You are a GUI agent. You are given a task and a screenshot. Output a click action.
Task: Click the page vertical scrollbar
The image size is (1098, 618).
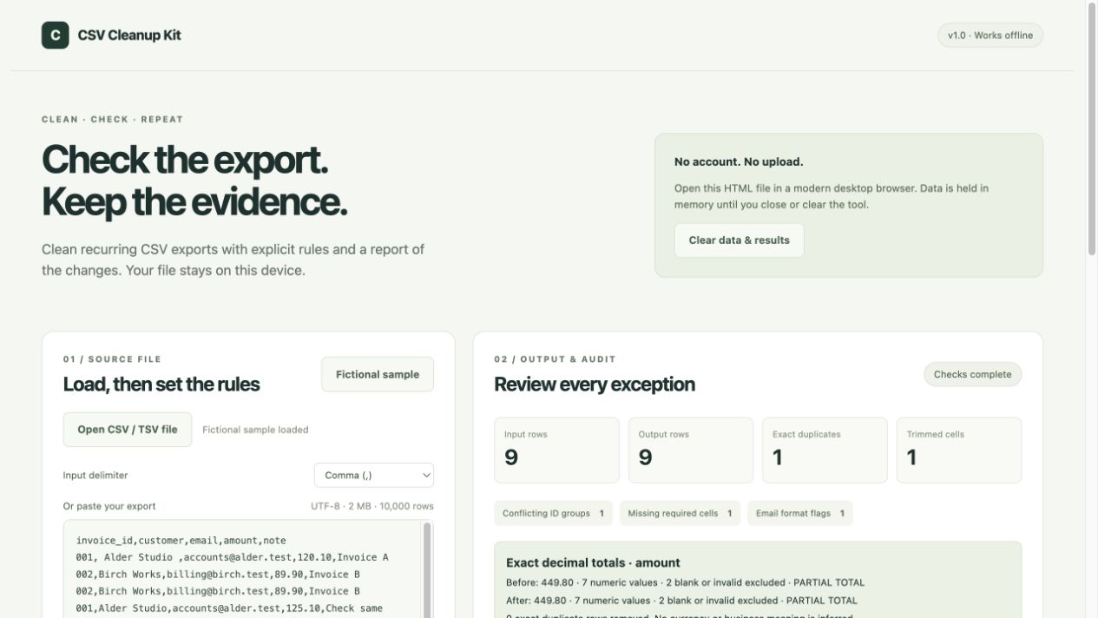(1092, 130)
